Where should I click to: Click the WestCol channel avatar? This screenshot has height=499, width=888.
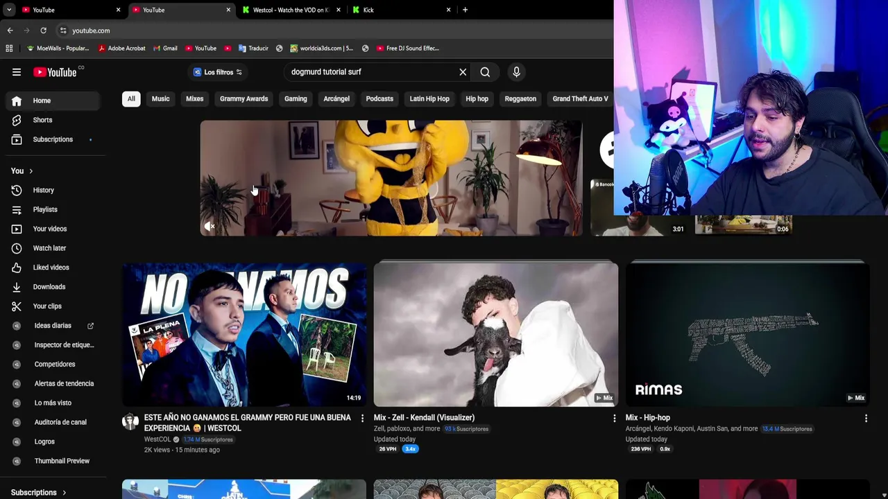point(130,422)
